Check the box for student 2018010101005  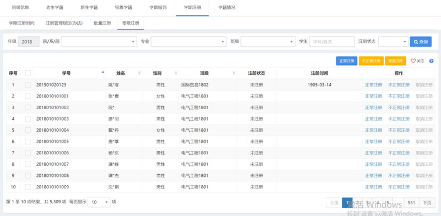click(x=28, y=142)
